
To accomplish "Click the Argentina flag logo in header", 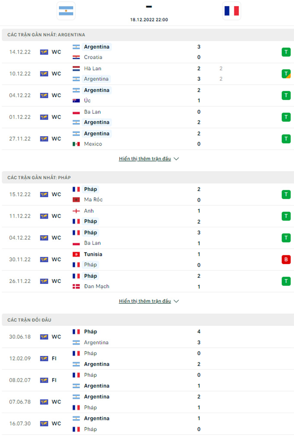I will [x=66, y=11].
